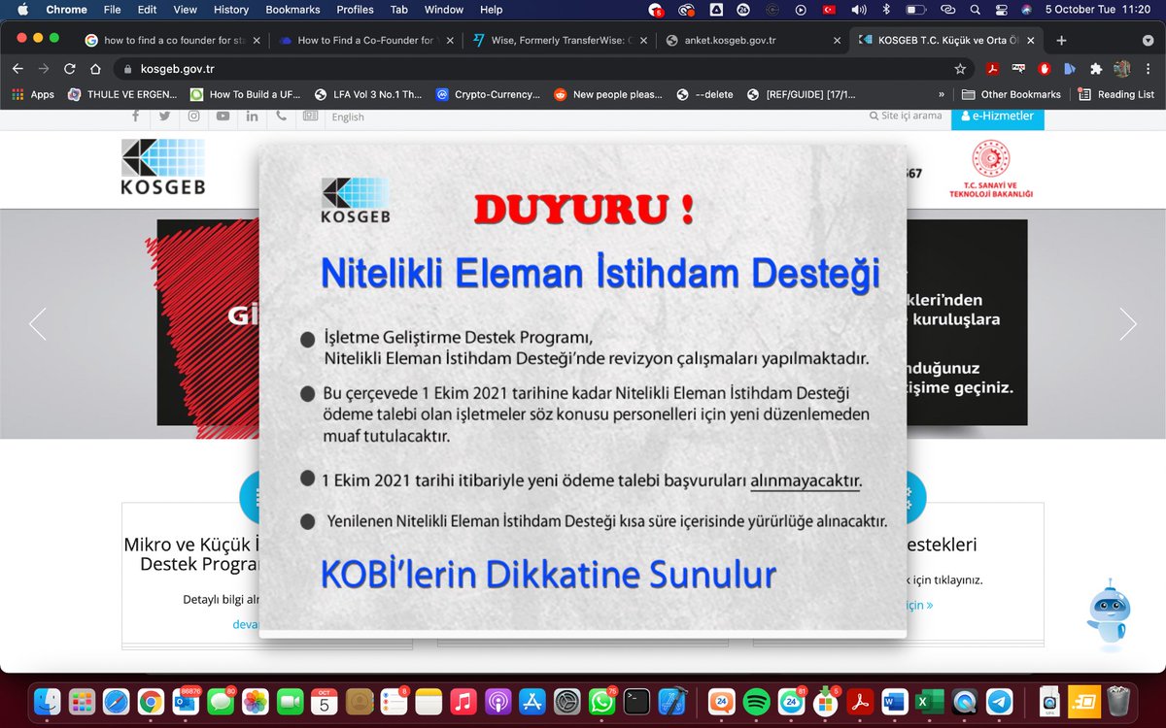The image size is (1166, 728).
Task: Click the Chrome profile avatar
Action: tap(1122, 69)
